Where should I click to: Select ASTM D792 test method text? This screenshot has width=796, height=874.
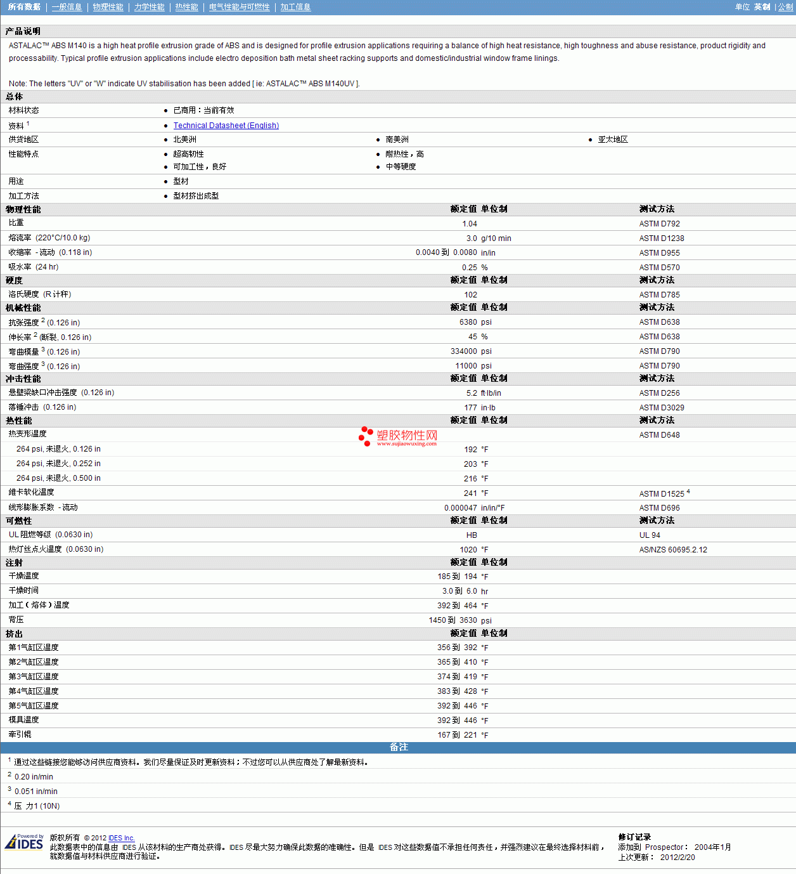(660, 224)
